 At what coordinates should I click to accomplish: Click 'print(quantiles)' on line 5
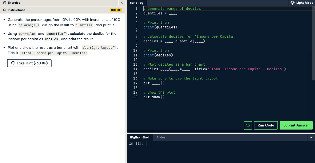click(x=160, y=27)
